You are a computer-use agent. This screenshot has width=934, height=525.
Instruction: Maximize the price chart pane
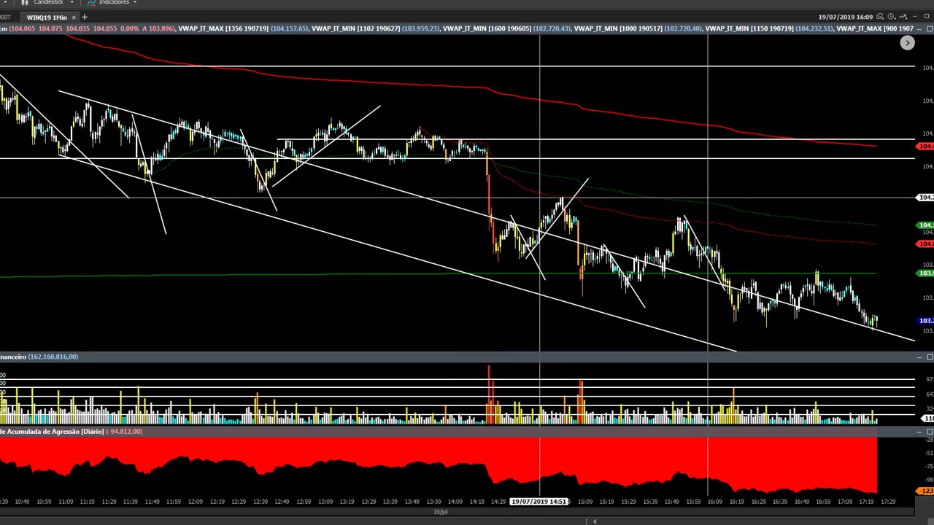pyautogui.click(x=929, y=28)
